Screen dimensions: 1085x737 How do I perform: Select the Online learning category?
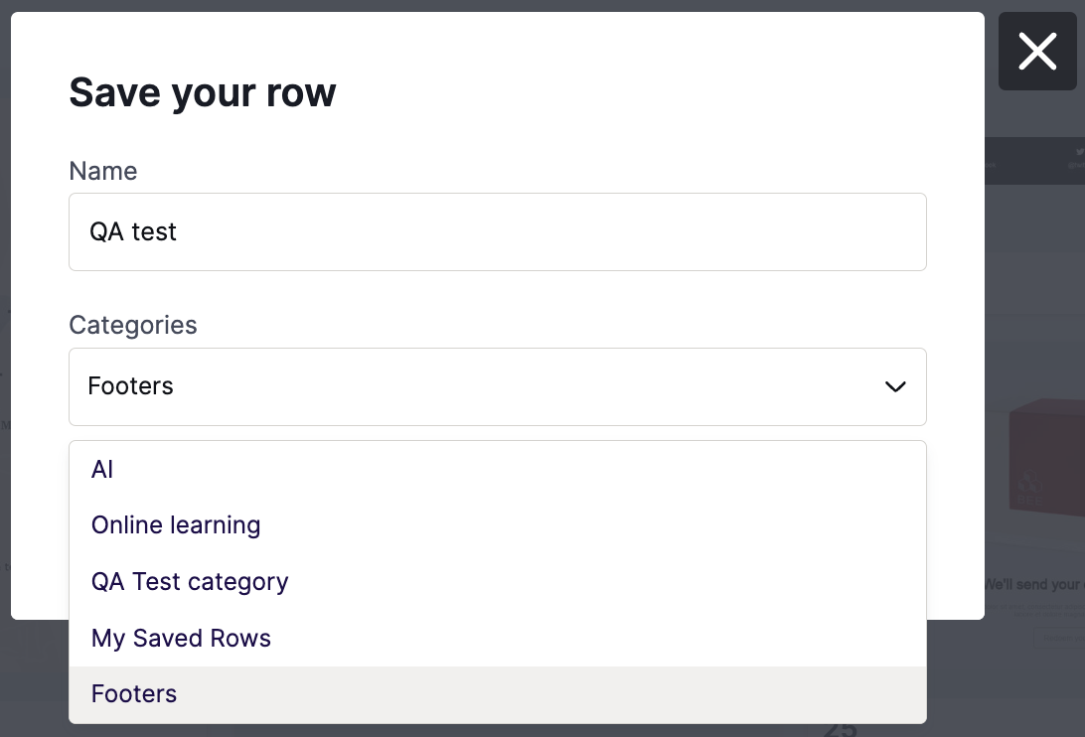498,525
